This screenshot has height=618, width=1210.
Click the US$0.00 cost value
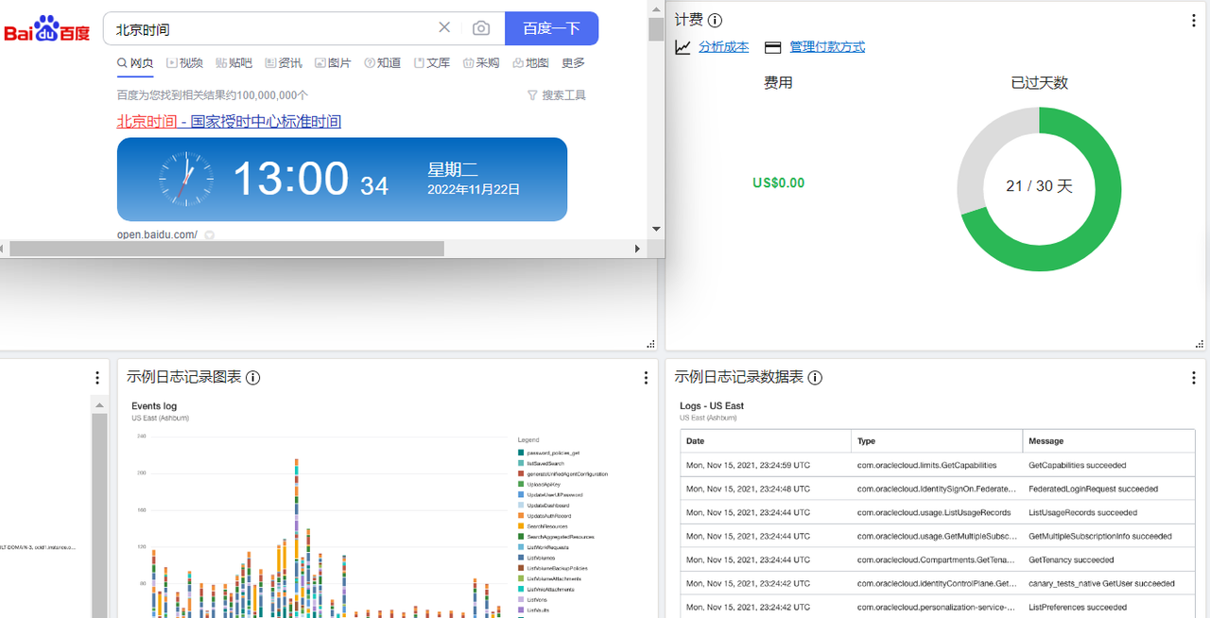click(778, 182)
